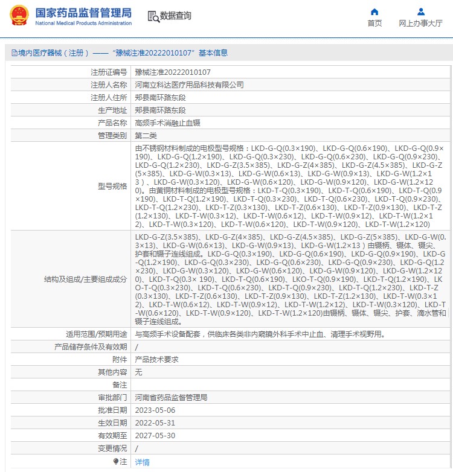This screenshot has height=472, width=453.
Task: Select the 第二类 category value
Action: click(146, 135)
